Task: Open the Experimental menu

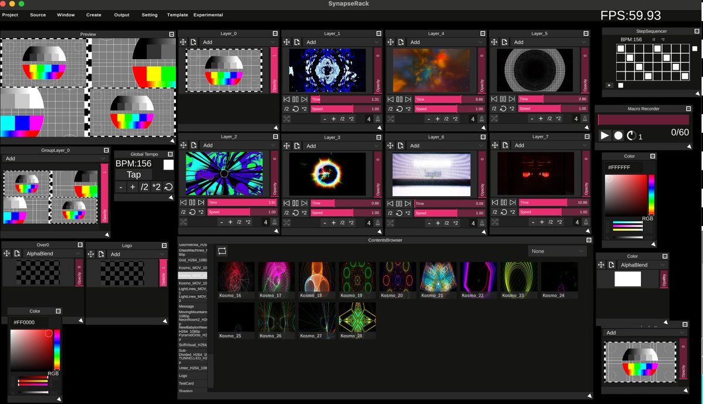Action: (x=208, y=15)
